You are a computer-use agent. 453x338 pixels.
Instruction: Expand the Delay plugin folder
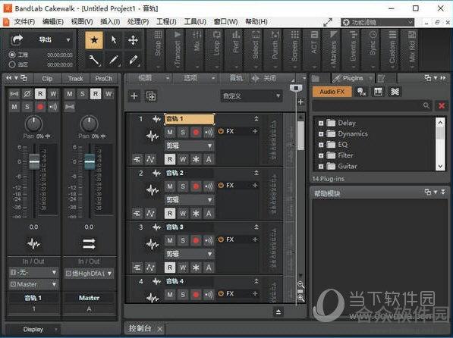pos(321,124)
